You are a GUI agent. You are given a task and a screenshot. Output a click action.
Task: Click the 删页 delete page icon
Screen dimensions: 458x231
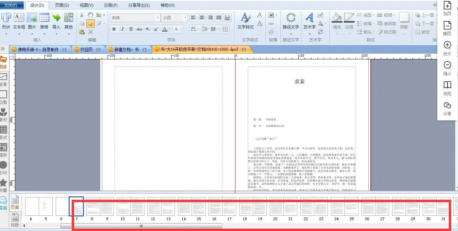pos(447,26)
